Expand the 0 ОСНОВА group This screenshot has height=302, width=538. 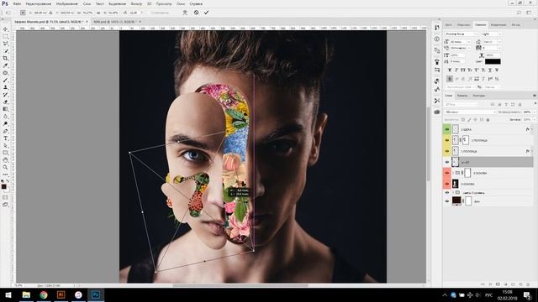point(453,174)
